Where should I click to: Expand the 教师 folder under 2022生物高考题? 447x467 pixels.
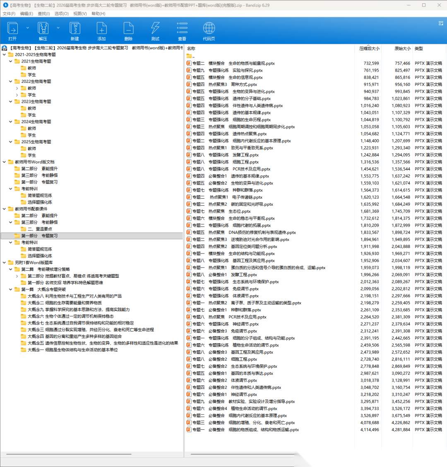click(x=17, y=88)
